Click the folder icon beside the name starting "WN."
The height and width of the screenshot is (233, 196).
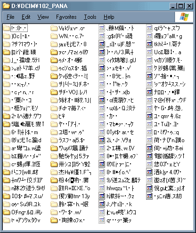click(x=54, y=36)
